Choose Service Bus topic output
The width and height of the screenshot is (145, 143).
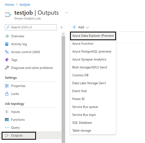(x=93, y=115)
